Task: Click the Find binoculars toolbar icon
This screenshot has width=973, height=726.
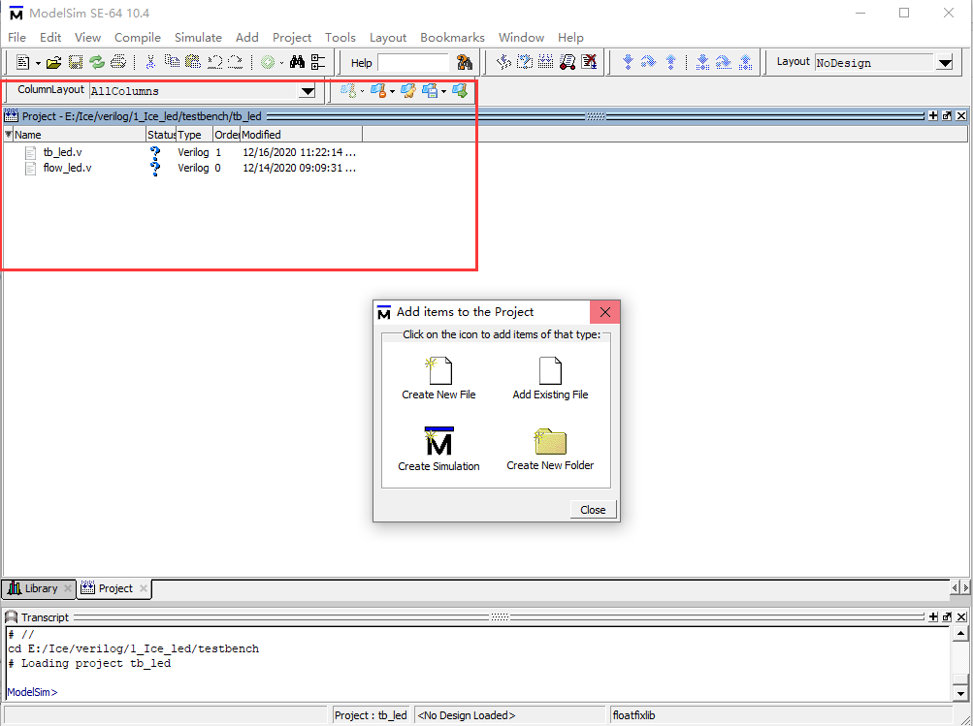Action: pyautogui.click(x=297, y=61)
